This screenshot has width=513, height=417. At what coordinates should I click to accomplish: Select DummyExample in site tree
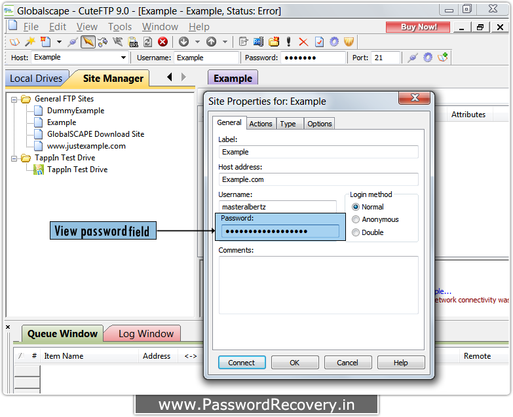[75, 111]
